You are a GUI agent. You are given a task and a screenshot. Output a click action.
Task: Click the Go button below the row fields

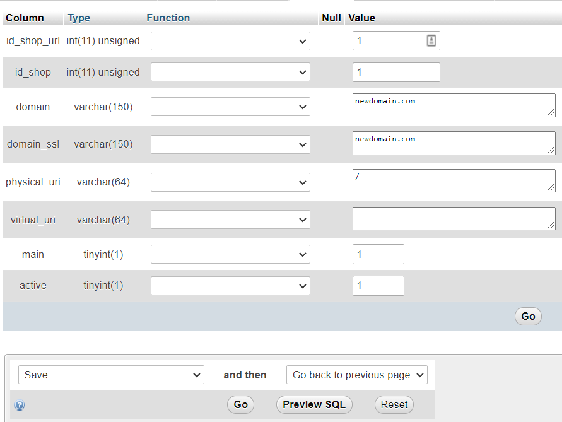tap(528, 316)
